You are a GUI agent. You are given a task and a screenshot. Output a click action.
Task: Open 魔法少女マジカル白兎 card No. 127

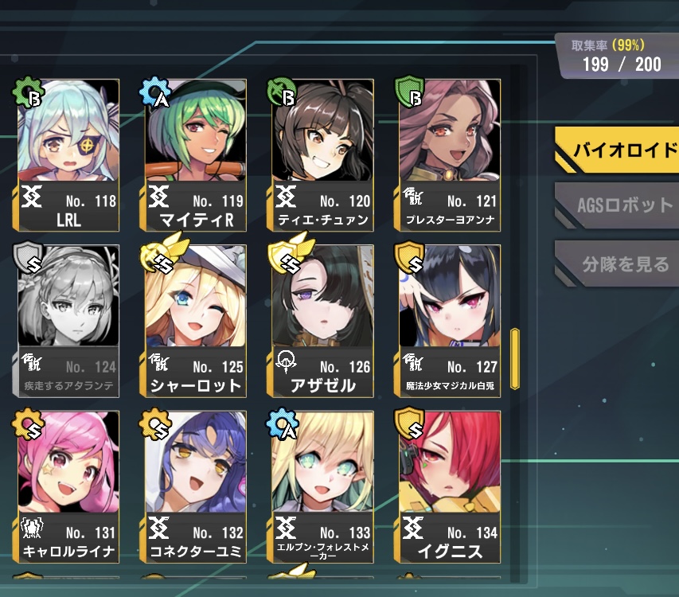point(450,321)
